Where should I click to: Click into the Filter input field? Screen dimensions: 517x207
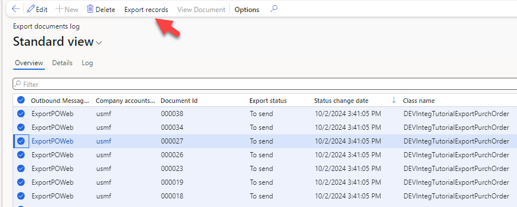[265, 85]
